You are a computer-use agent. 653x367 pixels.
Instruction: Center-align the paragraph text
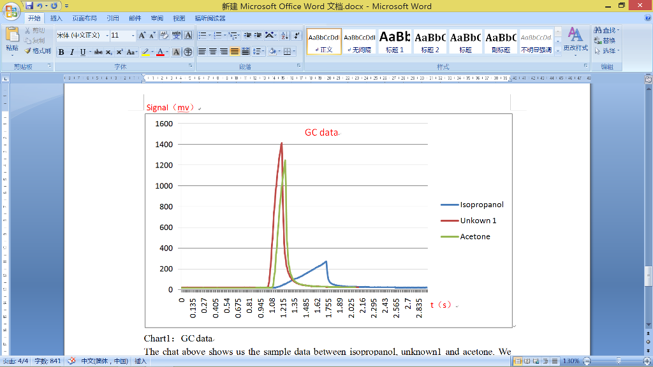213,52
